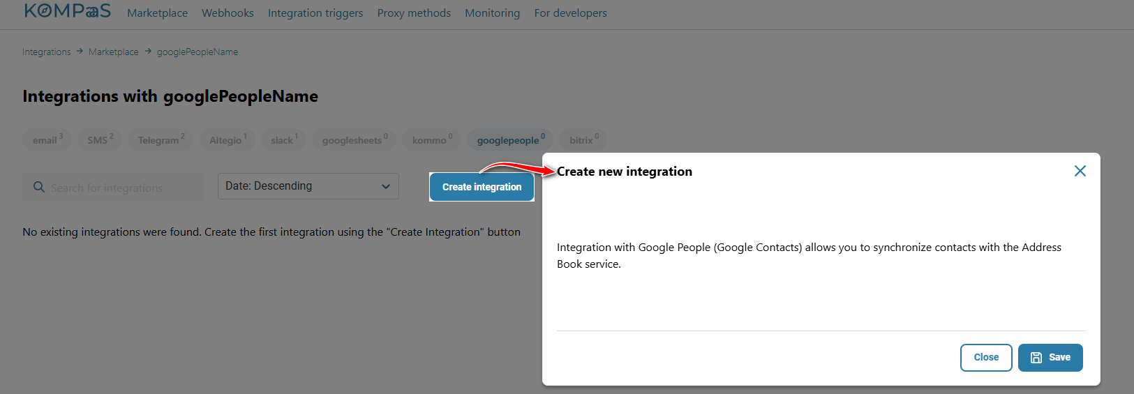The width and height of the screenshot is (1134, 394).
Task: Select the kommo filter tag
Action: [x=432, y=139]
